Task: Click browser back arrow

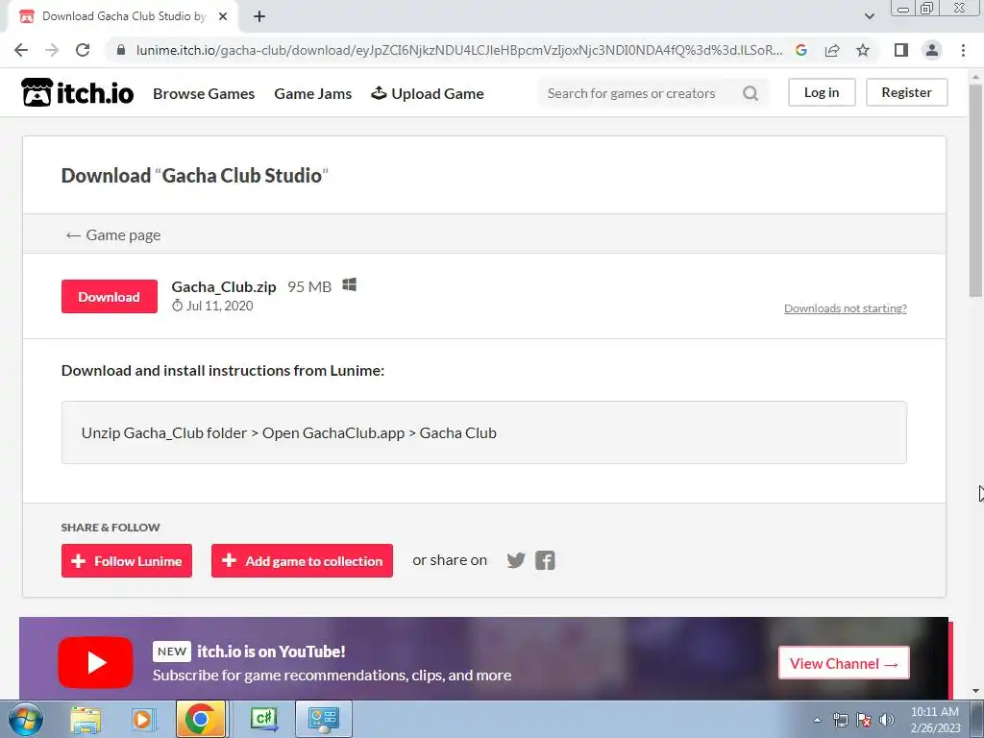Action: point(21,50)
